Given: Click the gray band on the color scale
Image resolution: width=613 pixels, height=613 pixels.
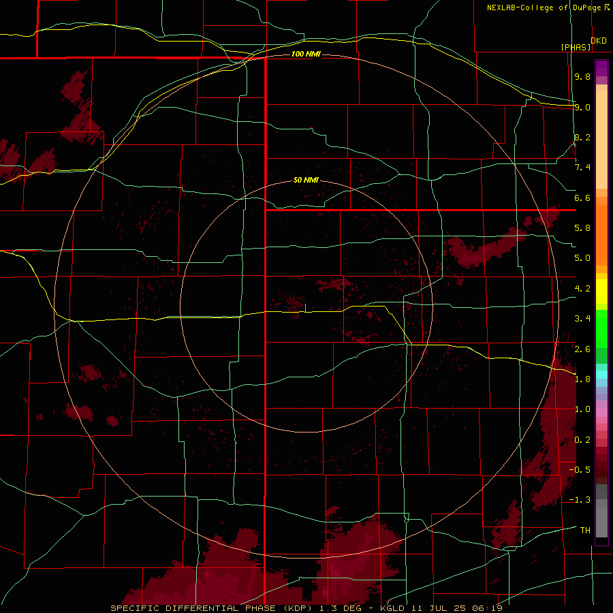Looking at the screenshot, I should 601,510.
